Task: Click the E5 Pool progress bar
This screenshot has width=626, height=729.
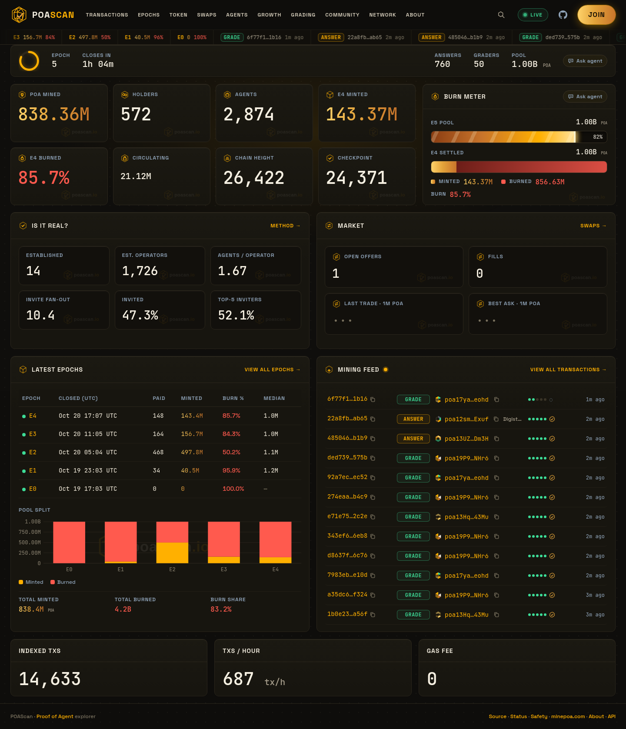Action: (519, 137)
